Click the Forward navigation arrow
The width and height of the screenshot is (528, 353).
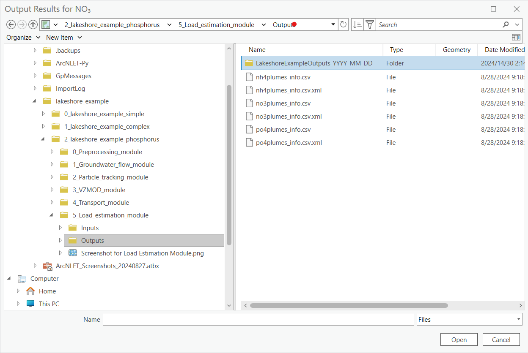click(x=22, y=24)
